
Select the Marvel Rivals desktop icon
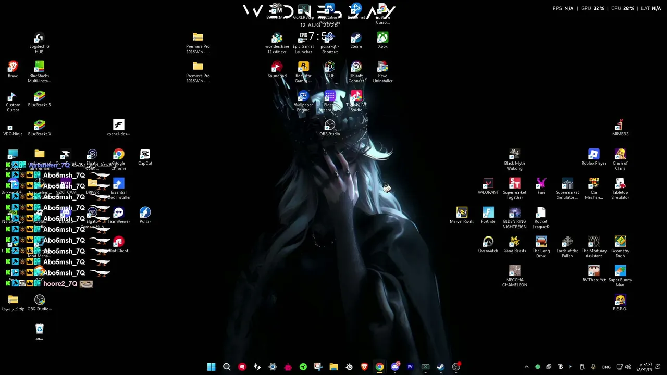[462, 216]
